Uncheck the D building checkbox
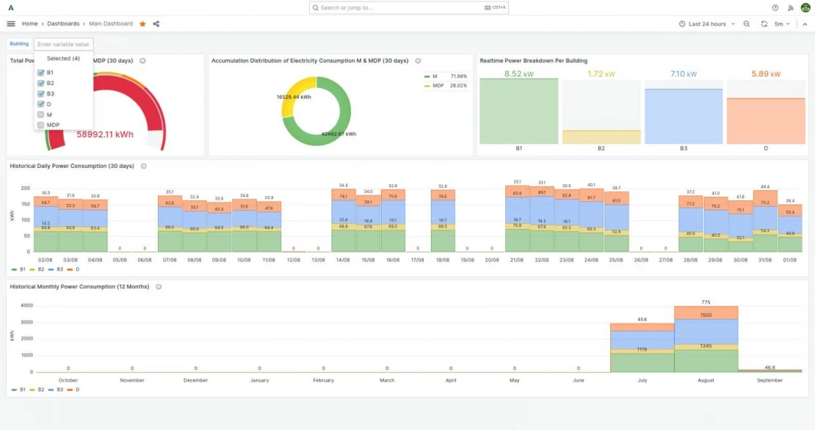Image resolution: width=815 pixels, height=430 pixels. [x=40, y=104]
